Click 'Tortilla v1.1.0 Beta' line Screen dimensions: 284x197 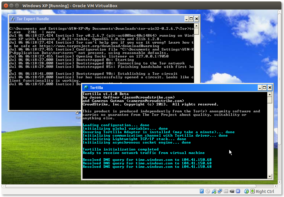[106, 94]
